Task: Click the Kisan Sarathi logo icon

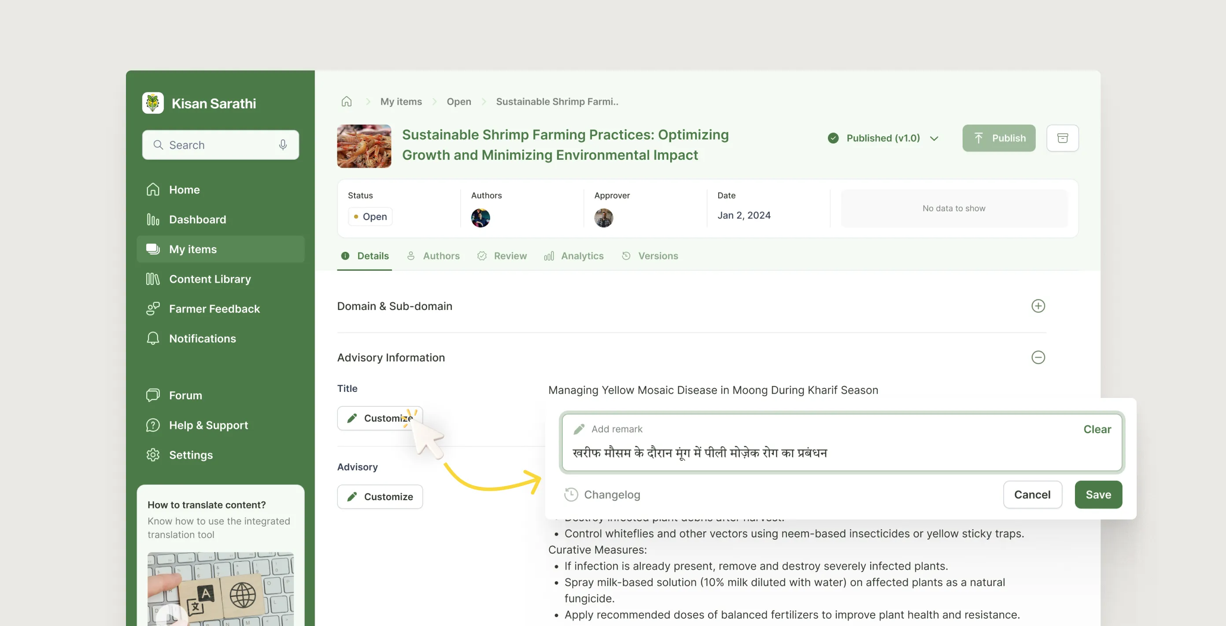Action: pos(153,103)
